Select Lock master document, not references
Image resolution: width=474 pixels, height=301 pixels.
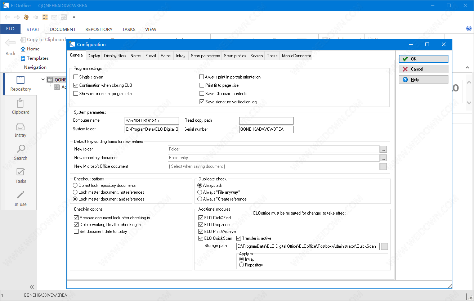(75, 192)
